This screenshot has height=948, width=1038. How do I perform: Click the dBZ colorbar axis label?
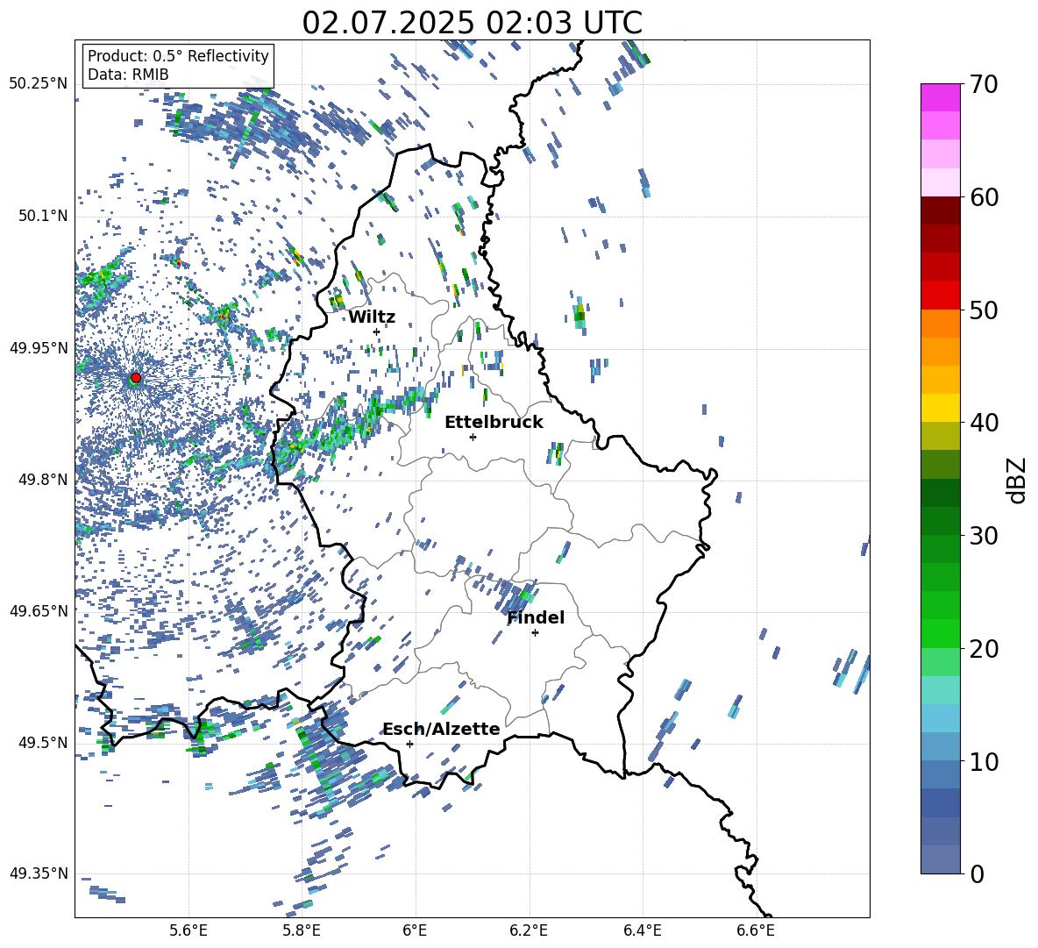coord(1016,480)
